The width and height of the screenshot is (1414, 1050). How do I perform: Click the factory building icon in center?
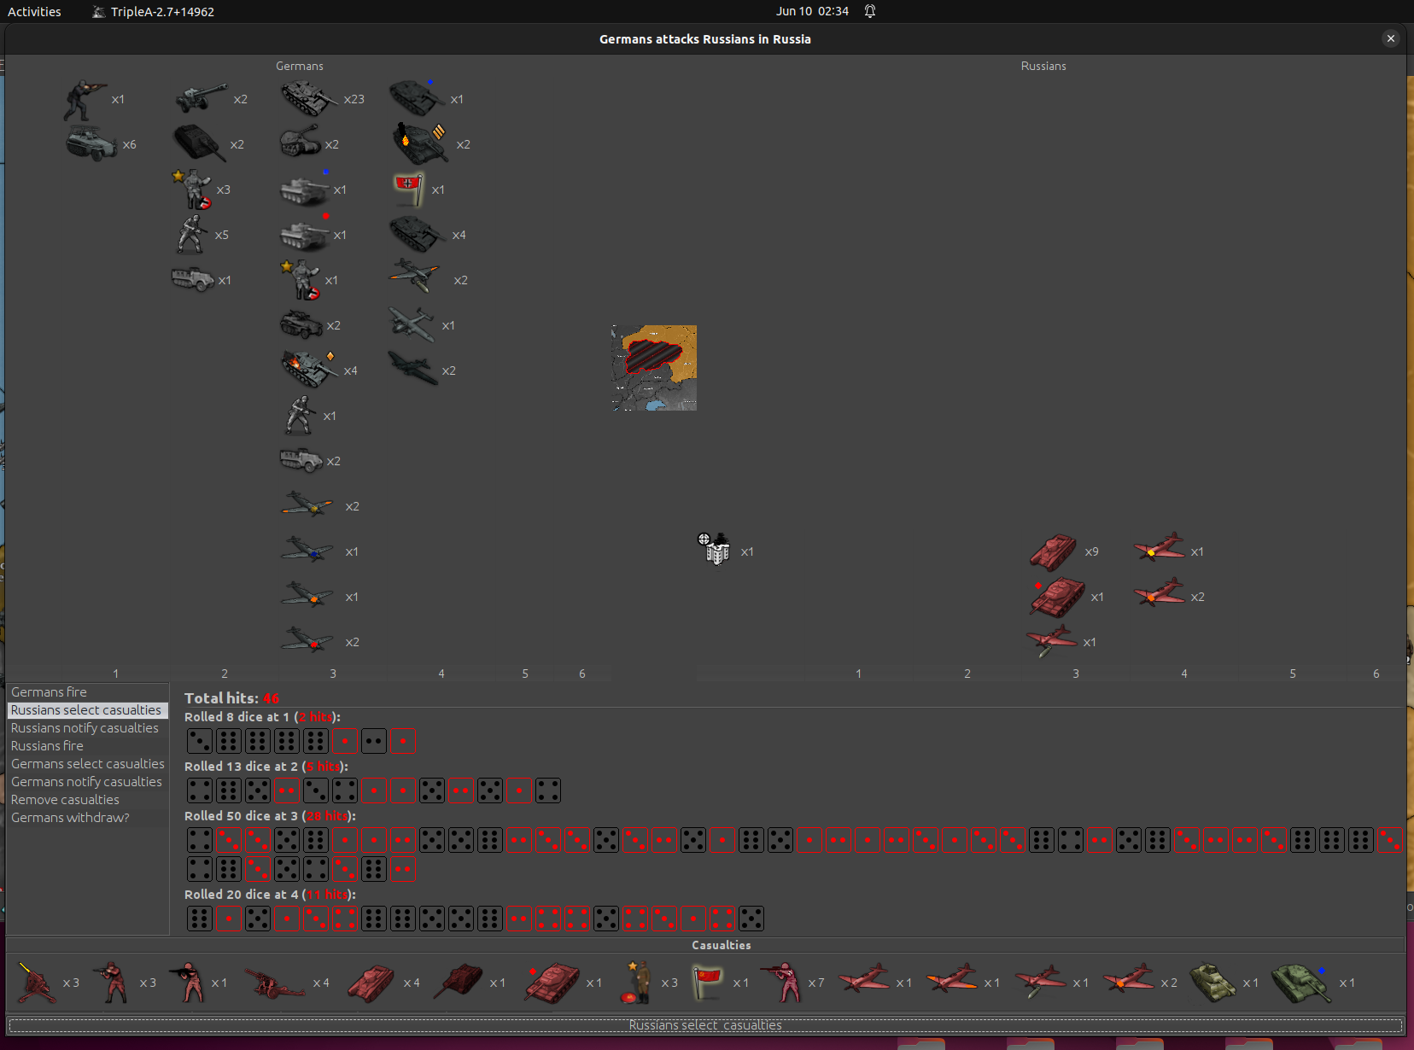716,550
